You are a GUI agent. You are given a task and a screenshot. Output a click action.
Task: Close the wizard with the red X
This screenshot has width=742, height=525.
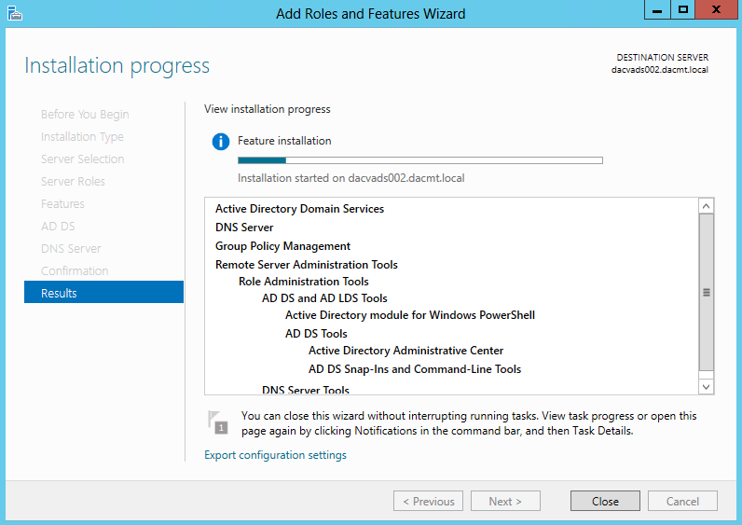[x=717, y=9]
